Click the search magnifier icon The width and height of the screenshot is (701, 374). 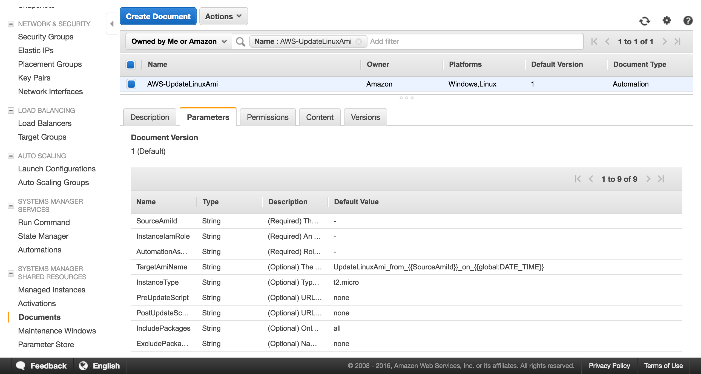pos(240,42)
